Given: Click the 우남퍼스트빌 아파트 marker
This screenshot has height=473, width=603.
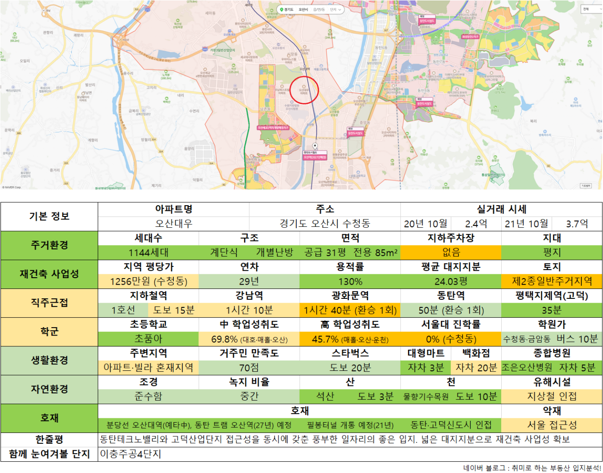Looking at the screenshot, I should 282,87.
